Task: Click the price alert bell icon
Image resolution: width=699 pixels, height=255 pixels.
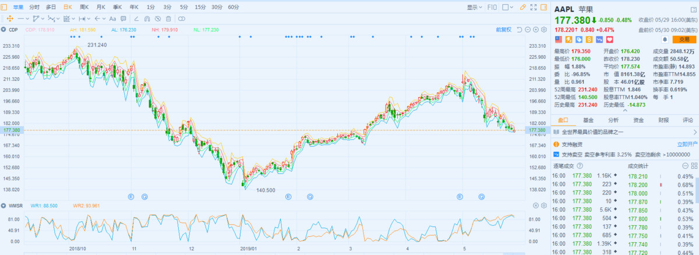Action: (663, 40)
